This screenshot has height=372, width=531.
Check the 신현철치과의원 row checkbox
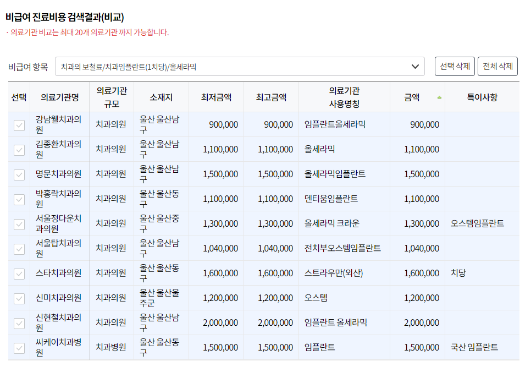19,322
